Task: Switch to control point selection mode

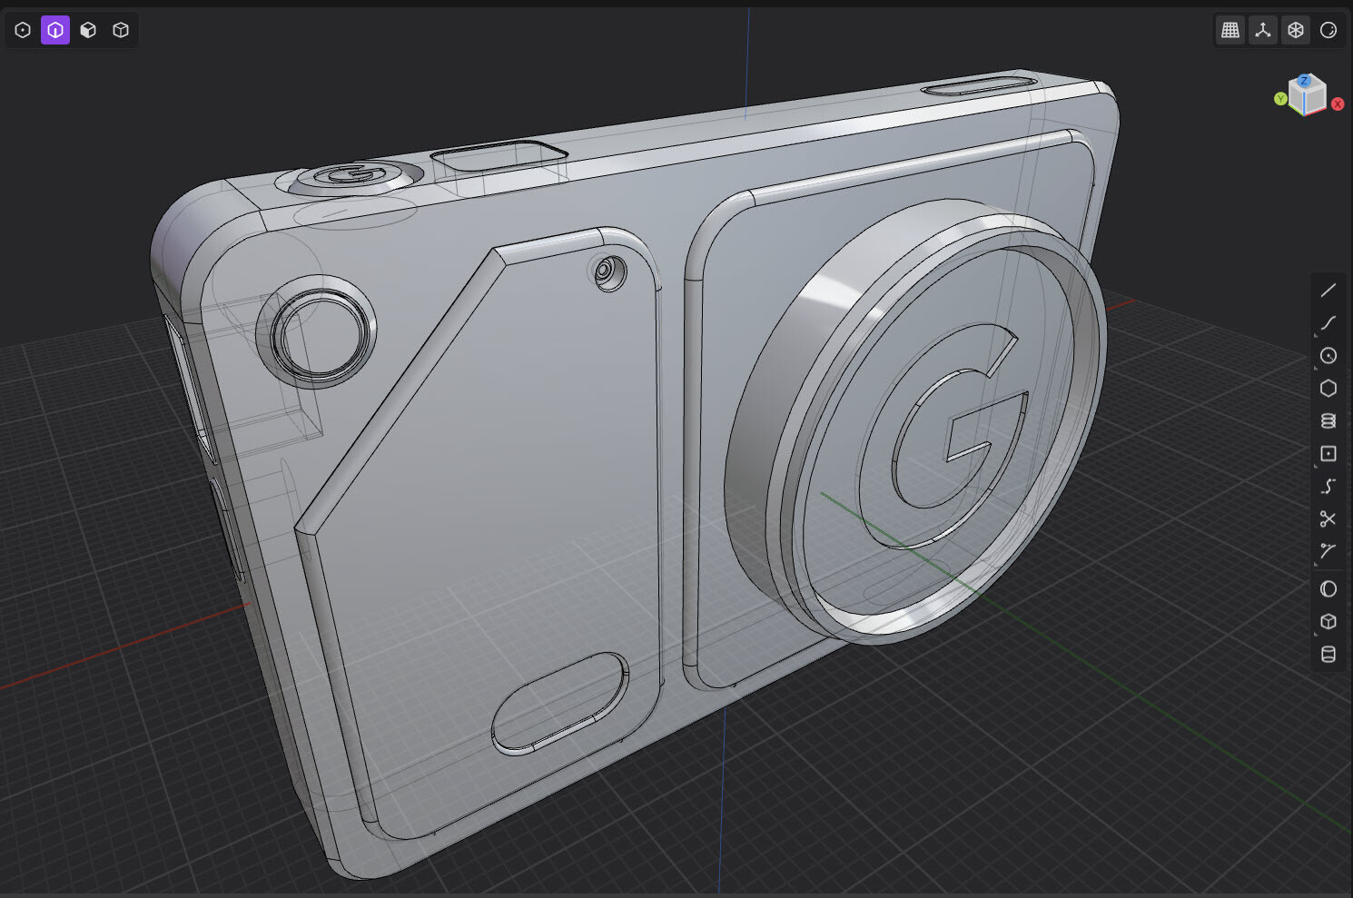Action: tap(22, 30)
